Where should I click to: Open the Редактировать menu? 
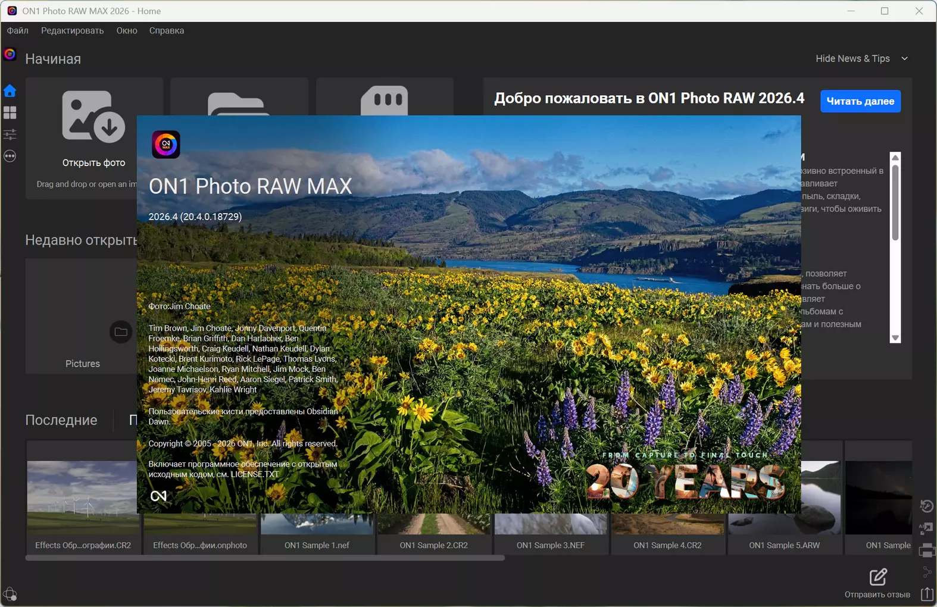pos(73,30)
